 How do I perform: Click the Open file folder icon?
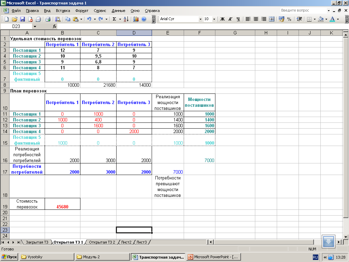click(14, 19)
